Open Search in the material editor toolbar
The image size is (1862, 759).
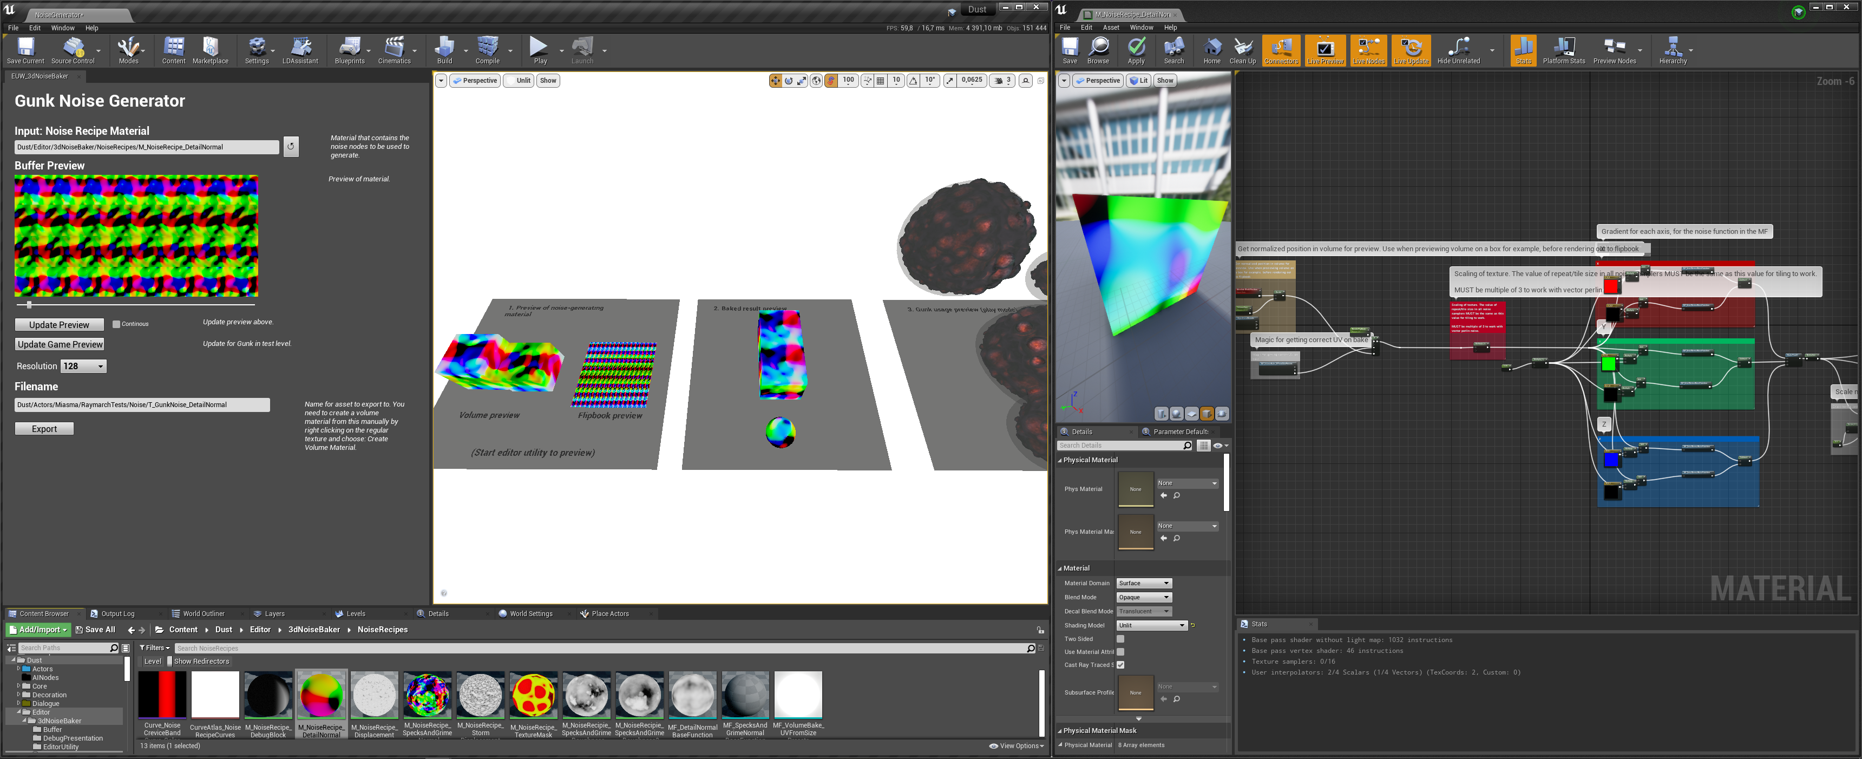1174,50
